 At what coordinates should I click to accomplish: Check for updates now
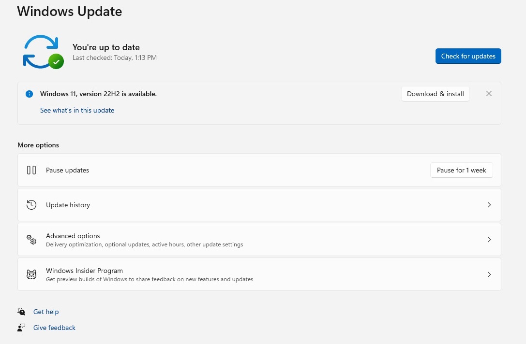468,56
